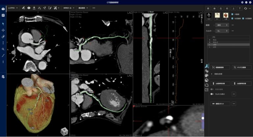Screen dimensions: 253x137
Task: Select the arrow pointer tool in left sidebar
Action: click(x=3, y=24)
